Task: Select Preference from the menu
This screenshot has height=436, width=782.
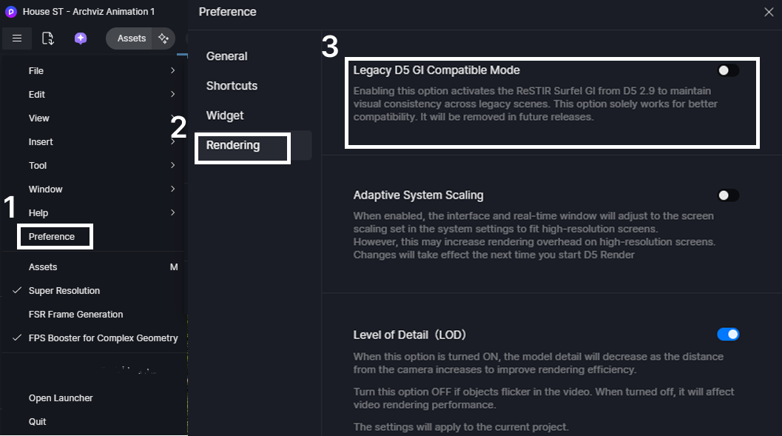Action: [x=51, y=236]
